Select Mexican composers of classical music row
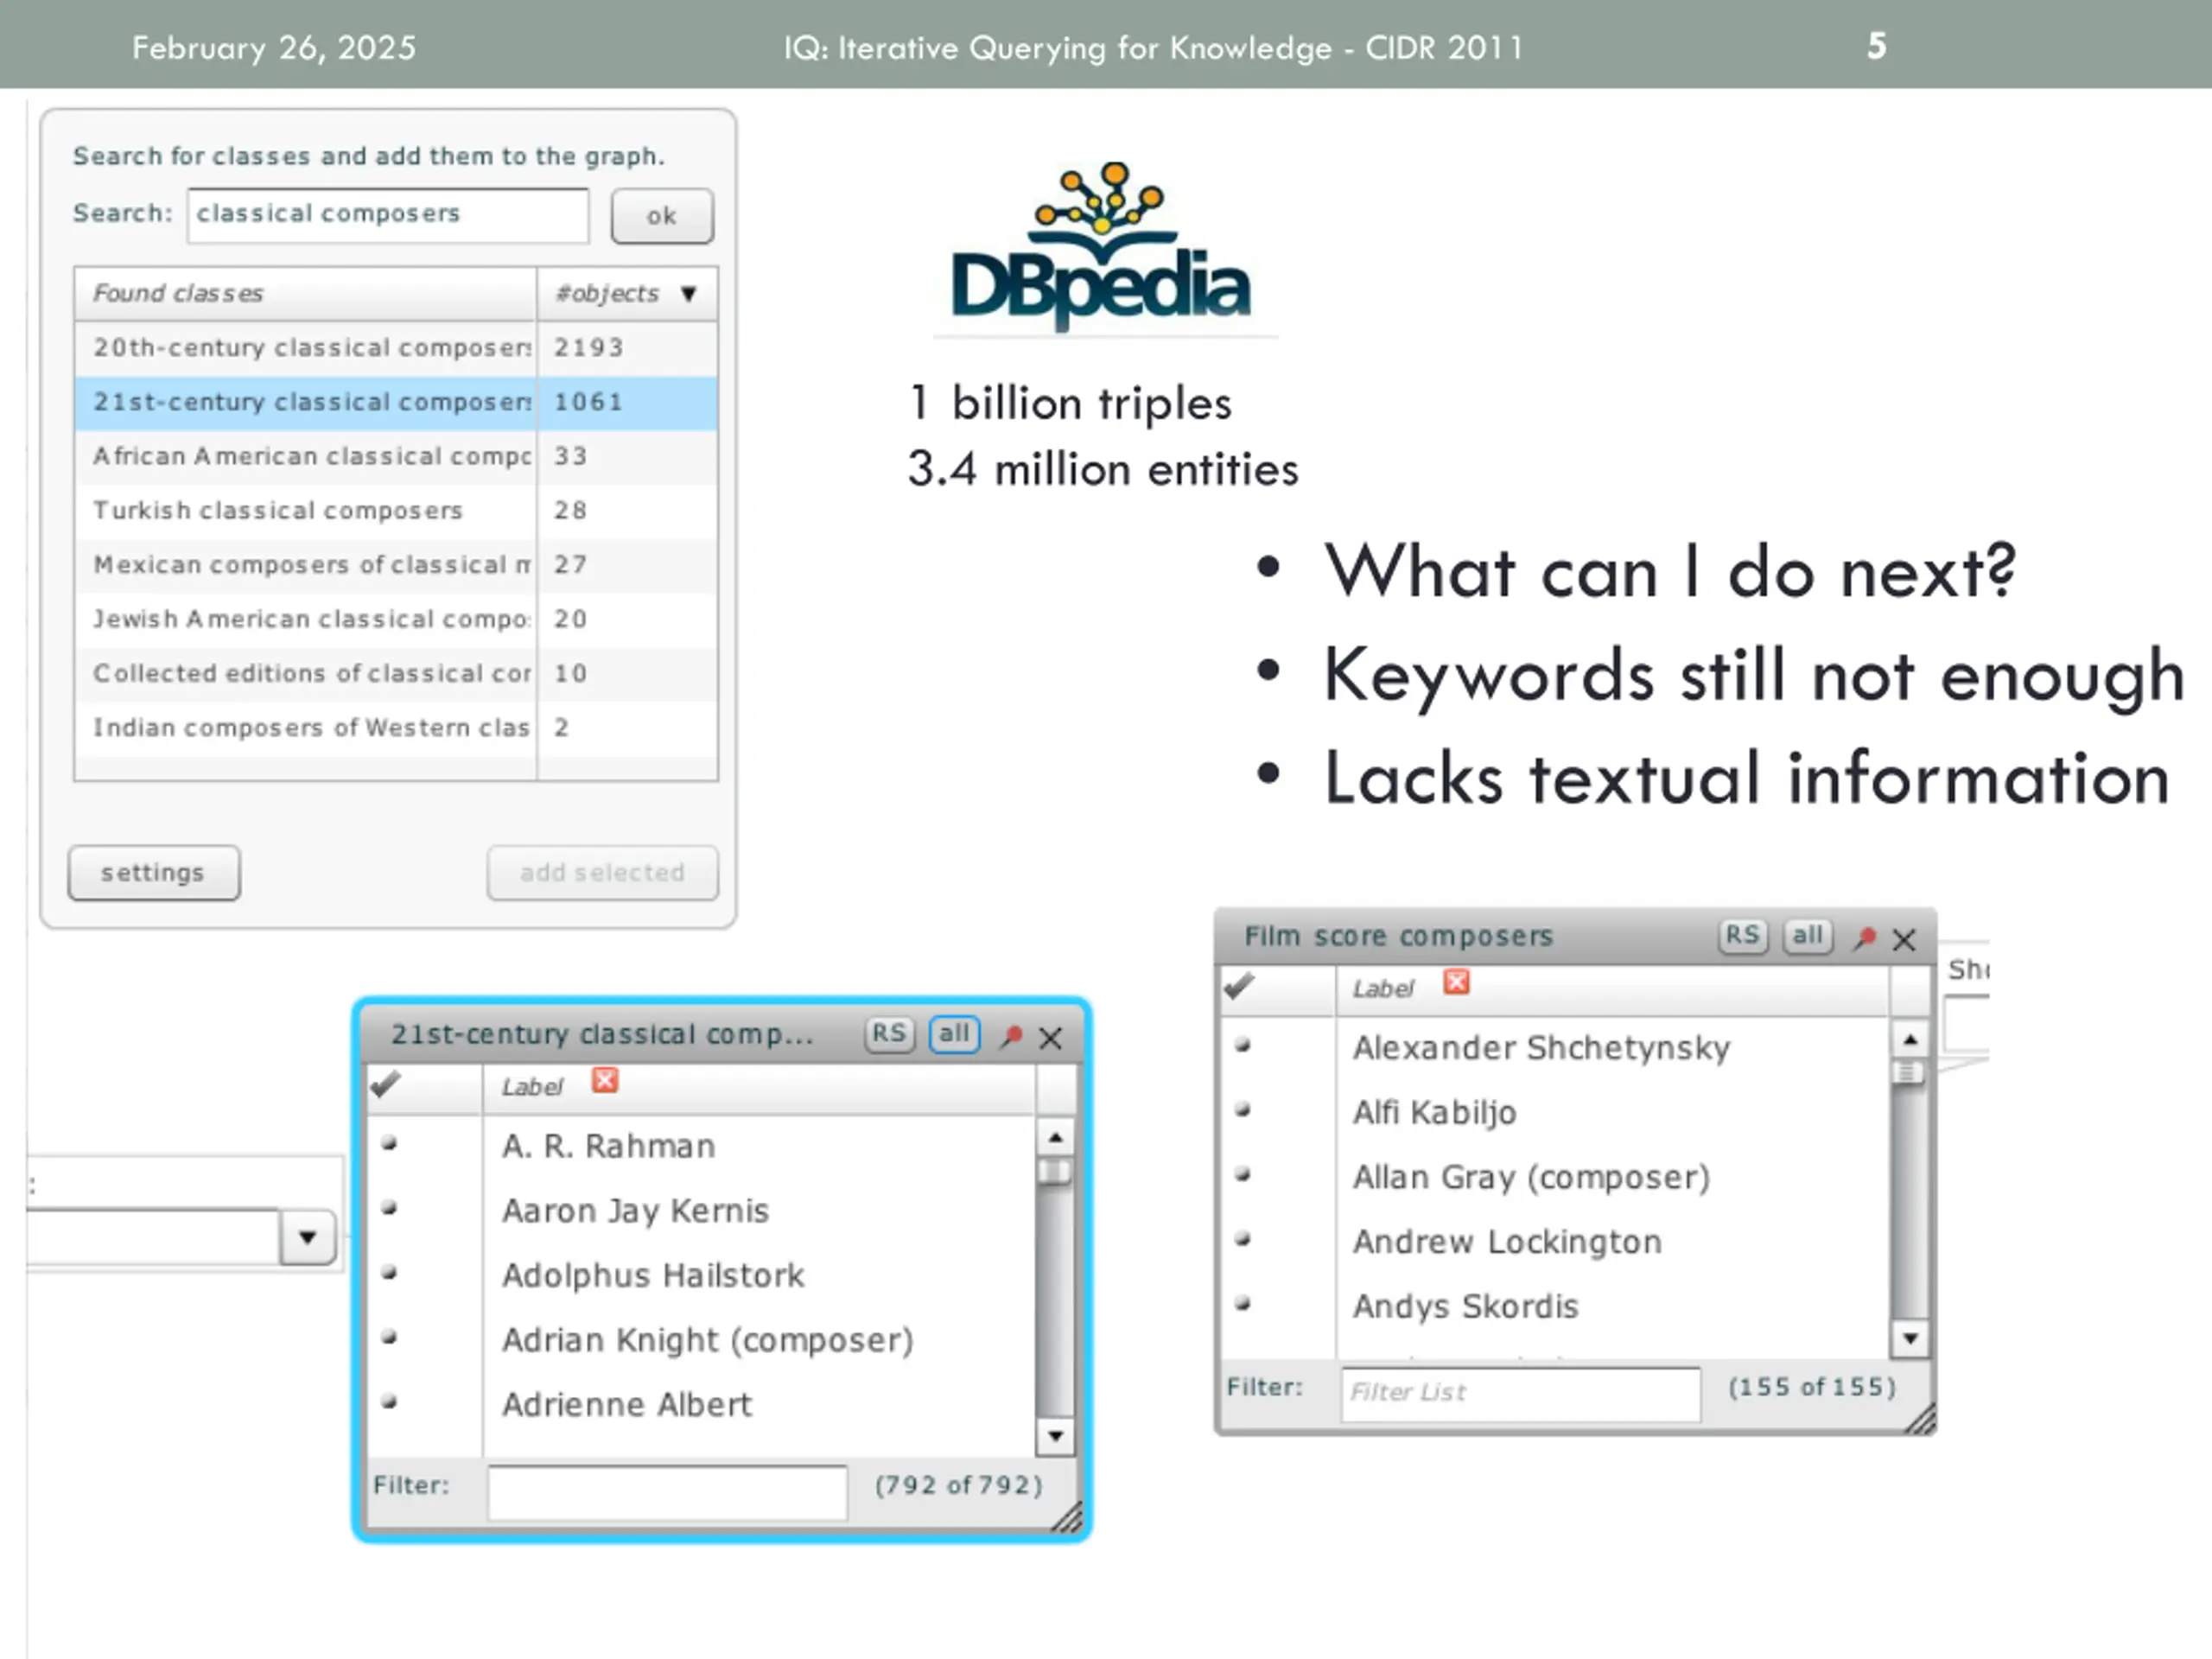The image size is (2212, 1659). (x=396, y=564)
